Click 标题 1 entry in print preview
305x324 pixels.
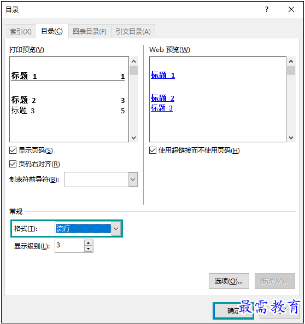click(x=68, y=76)
